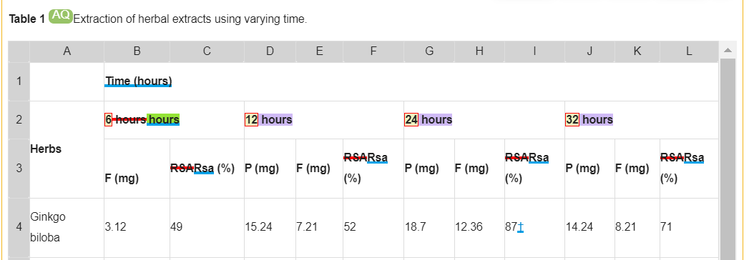This screenshot has width=749, height=260.
Task: Click the Ginkgo biloba cell
Action: coord(67,228)
